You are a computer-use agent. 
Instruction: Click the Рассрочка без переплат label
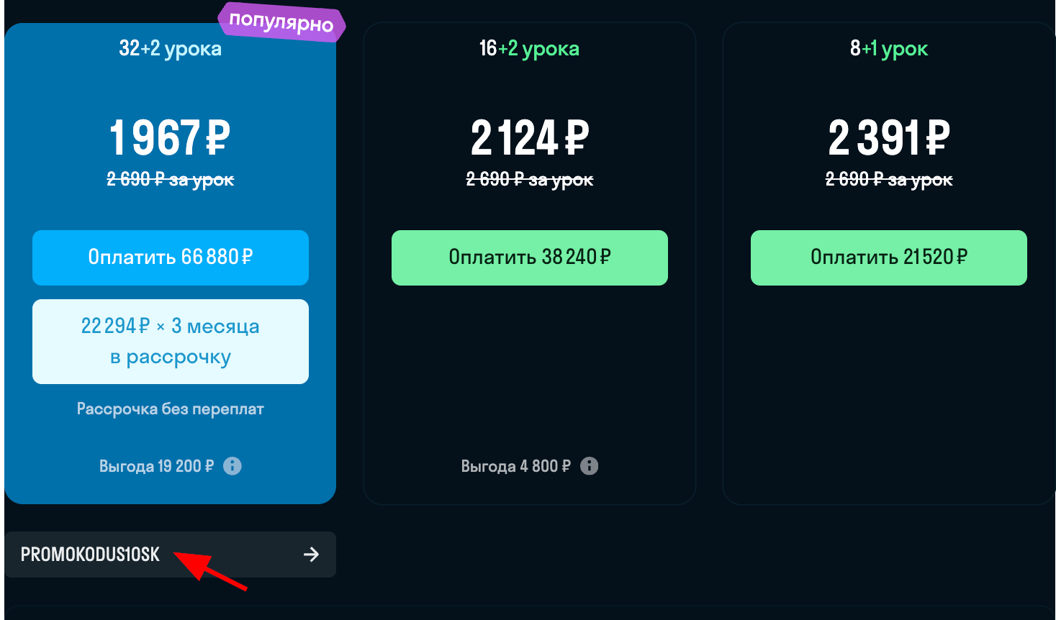[x=170, y=409]
